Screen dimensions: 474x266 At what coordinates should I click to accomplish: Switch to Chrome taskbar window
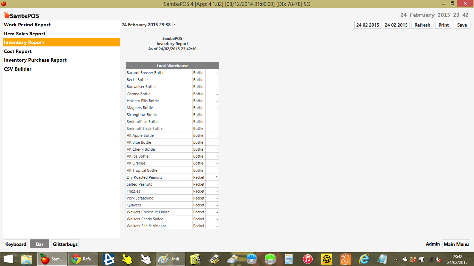pos(83,259)
